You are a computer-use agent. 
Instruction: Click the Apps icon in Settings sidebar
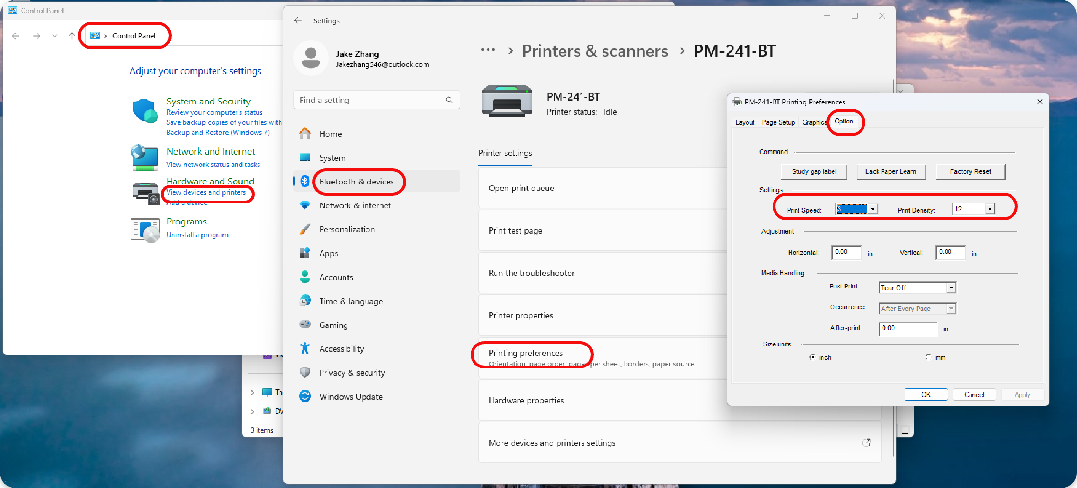[305, 253]
